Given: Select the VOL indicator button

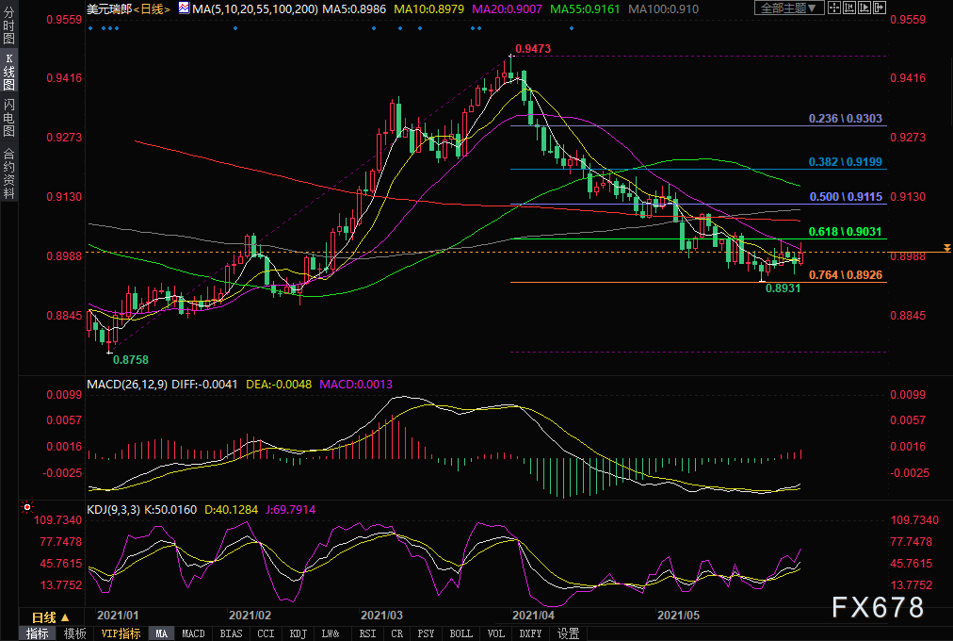Looking at the screenshot, I should [x=496, y=633].
